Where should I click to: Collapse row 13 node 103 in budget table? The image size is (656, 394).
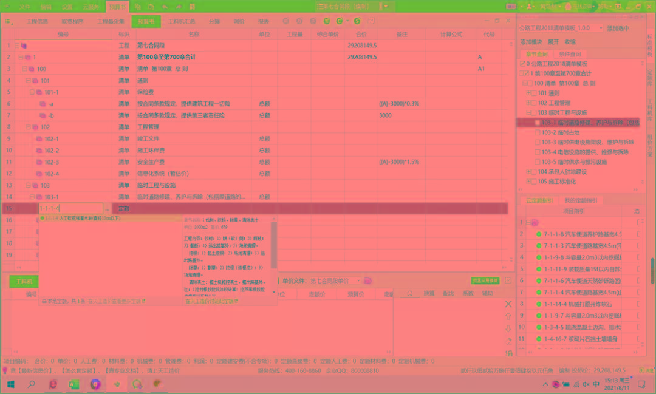[28, 185]
